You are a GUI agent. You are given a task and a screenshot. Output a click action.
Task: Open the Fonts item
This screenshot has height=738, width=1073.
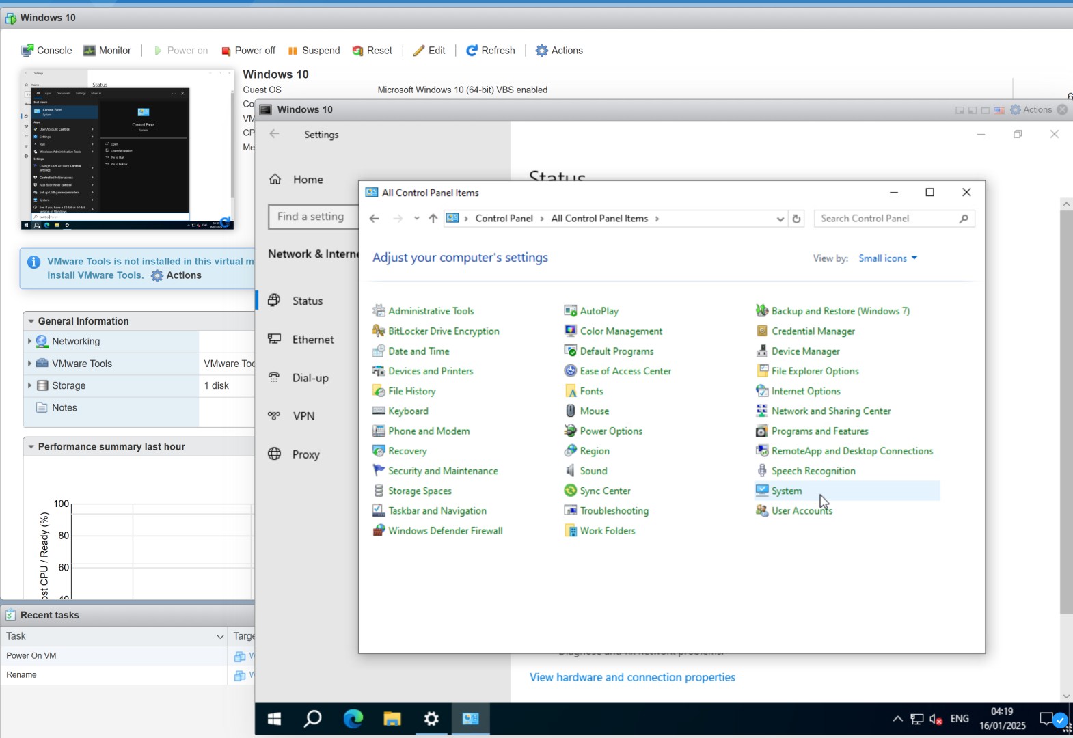coord(584,391)
